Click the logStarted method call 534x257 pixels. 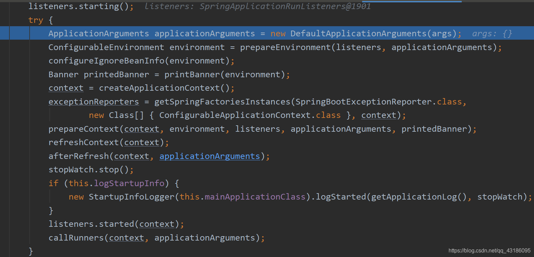click(x=341, y=197)
